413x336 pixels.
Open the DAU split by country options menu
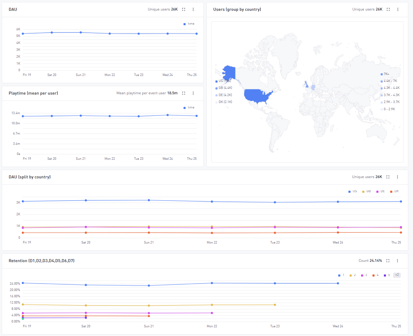point(397,177)
